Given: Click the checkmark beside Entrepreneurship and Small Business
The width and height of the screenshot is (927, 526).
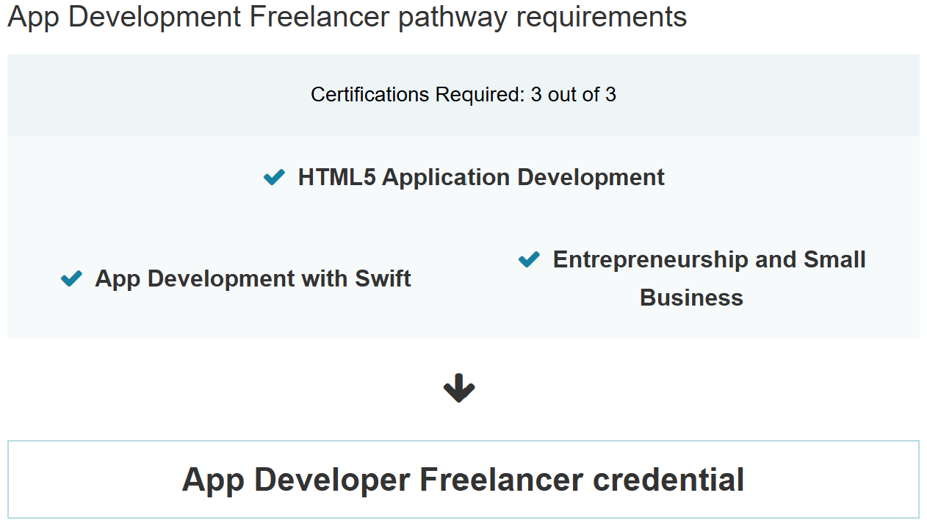Looking at the screenshot, I should click(x=529, y=259).
